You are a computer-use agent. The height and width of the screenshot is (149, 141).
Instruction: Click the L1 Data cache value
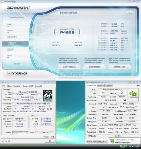click(x=46, y=119)
